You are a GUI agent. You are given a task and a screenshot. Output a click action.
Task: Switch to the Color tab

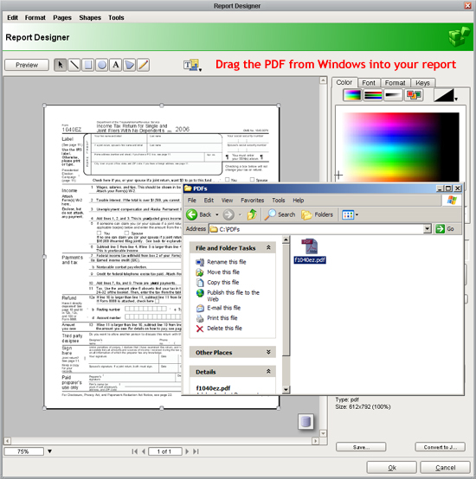[344, 82]
